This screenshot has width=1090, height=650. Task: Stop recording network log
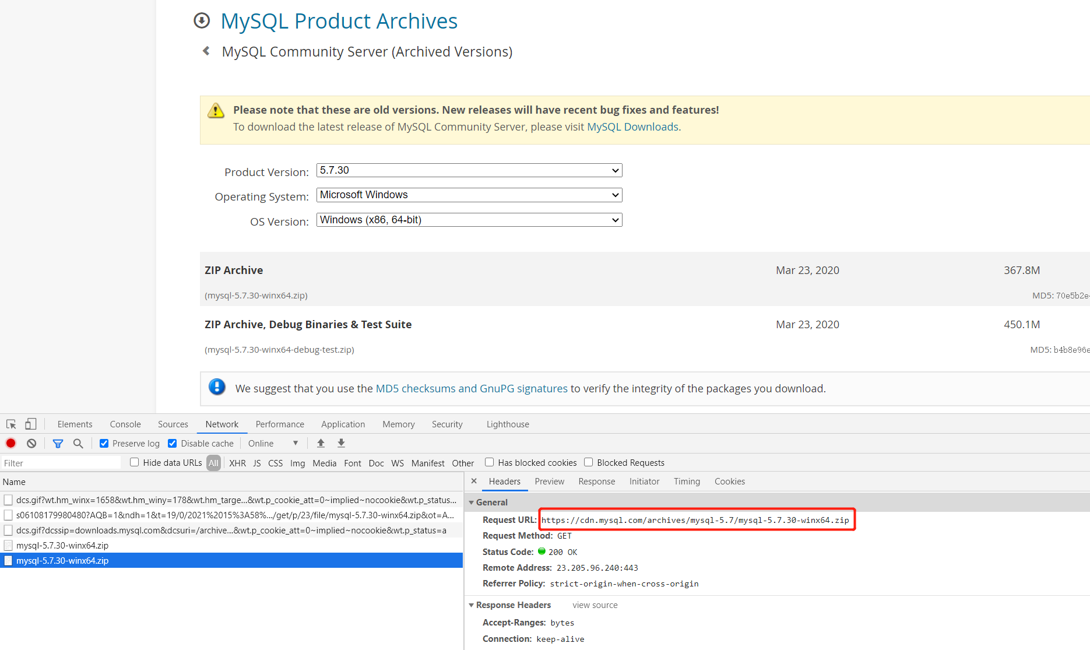tap(10, 443)
